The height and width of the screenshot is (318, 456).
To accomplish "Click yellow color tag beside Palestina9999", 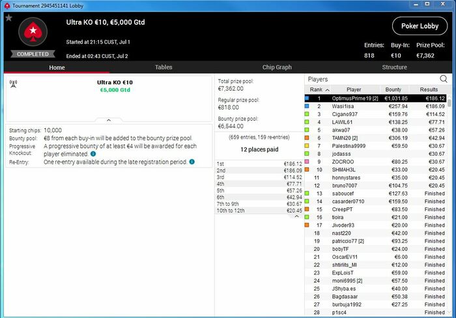I will click(x=307, y=146).
